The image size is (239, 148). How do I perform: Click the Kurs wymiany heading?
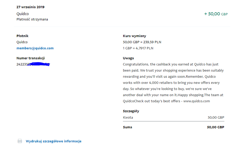click(134, 36)
